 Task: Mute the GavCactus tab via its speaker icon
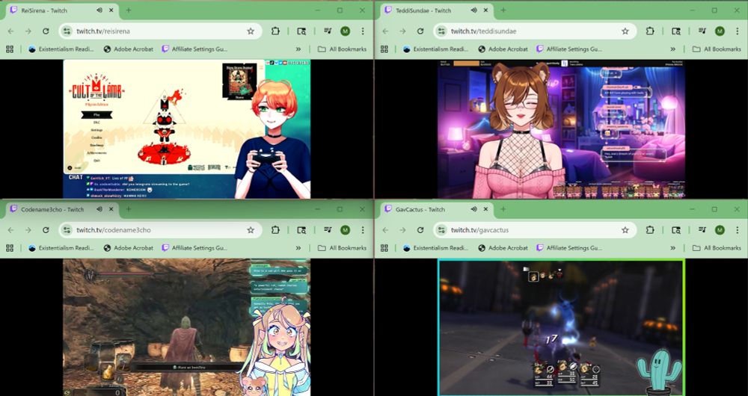point(473,208)
